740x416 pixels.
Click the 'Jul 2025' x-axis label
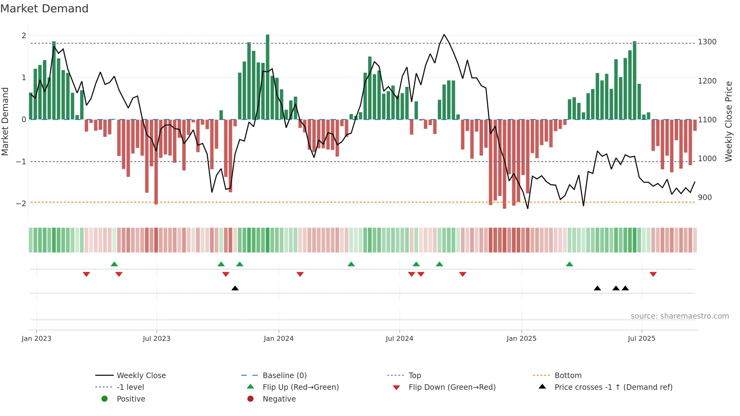[642, 338]
